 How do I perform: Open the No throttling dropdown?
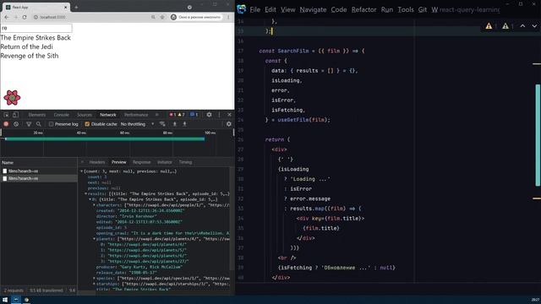tap(137, 124)
